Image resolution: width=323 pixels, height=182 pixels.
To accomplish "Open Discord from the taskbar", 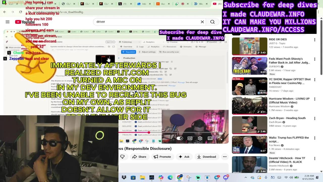I will coord(226,177).
